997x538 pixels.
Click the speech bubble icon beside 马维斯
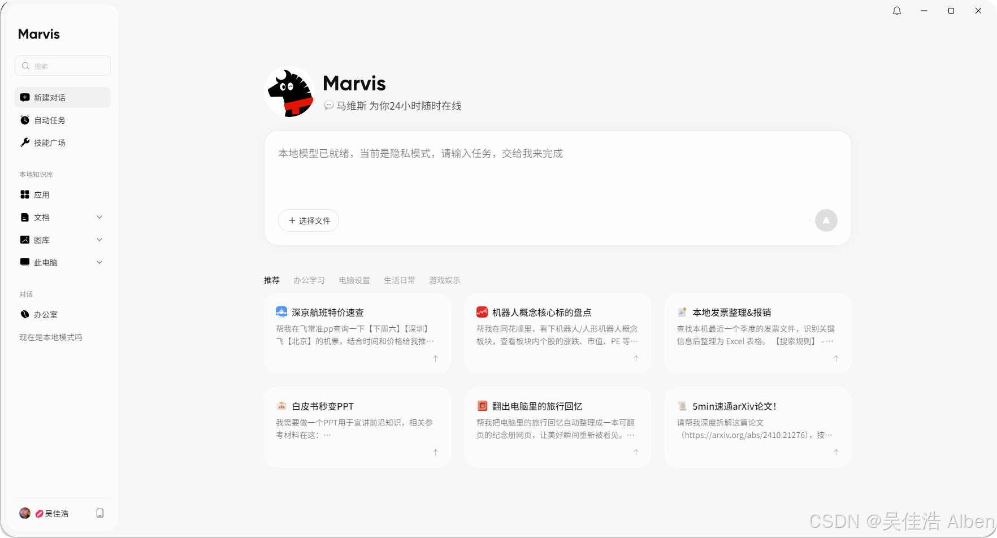pyautogui.click(x=328, y=105)
